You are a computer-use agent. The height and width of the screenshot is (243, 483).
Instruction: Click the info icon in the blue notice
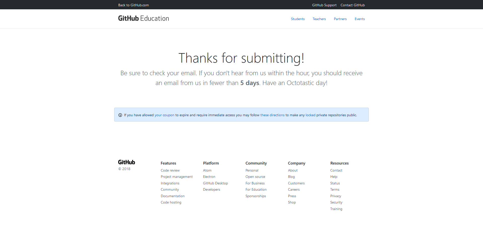(120, 115)
